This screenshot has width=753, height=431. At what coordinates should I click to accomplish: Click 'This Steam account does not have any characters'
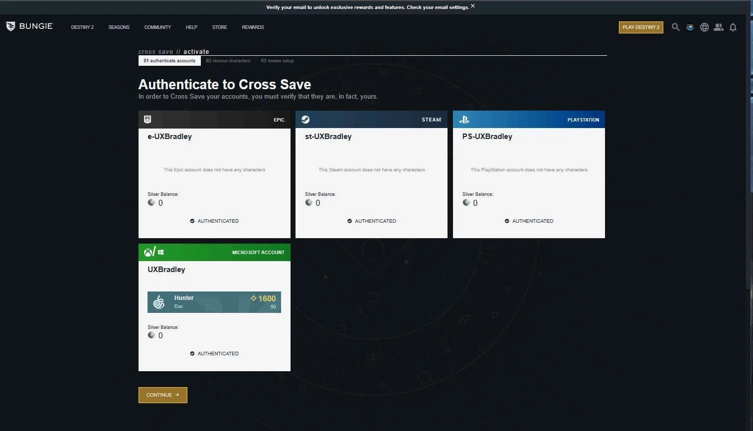[372, 170]
